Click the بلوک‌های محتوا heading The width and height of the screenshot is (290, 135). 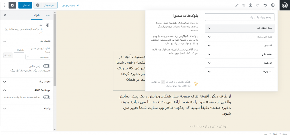point(186,16)
